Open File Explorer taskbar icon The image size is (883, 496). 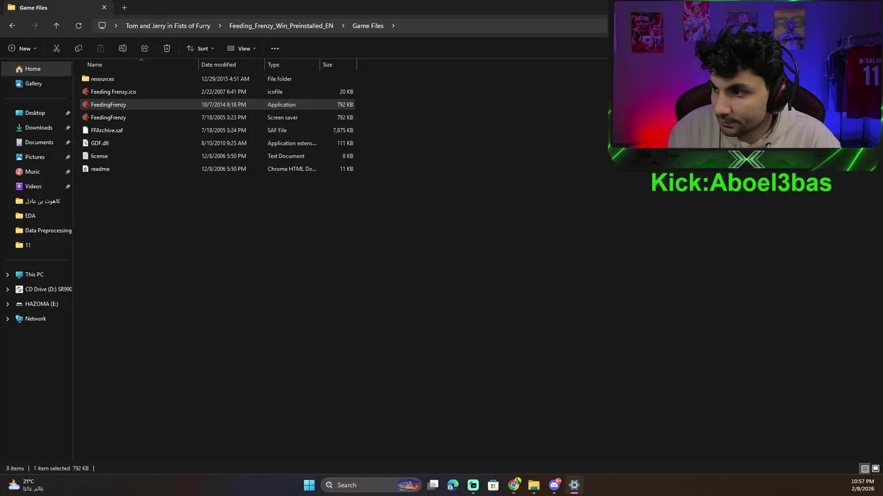tap(534, 485)
